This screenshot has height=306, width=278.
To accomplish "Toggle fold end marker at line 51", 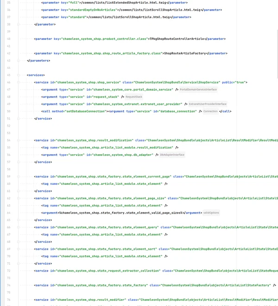I will coord(18,118).
